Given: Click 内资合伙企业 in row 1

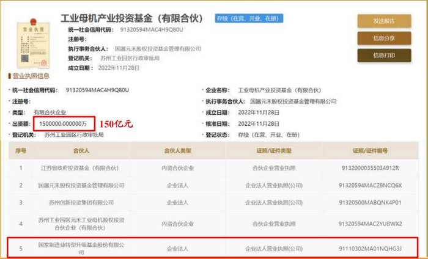Looking at the screenshot, I should coord(178,168).
